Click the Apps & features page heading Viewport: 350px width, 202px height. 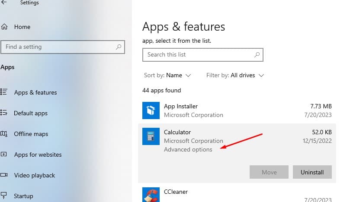tap(184, 27)
